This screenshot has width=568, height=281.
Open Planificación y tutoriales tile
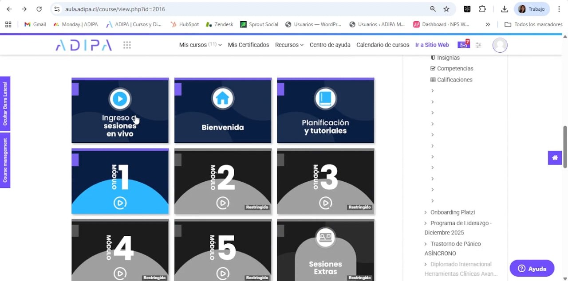pyautogui.click(x=326, y=110)
